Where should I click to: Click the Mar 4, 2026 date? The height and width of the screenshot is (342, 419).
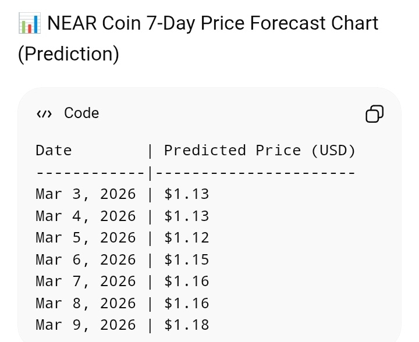[x=86, y=216]
